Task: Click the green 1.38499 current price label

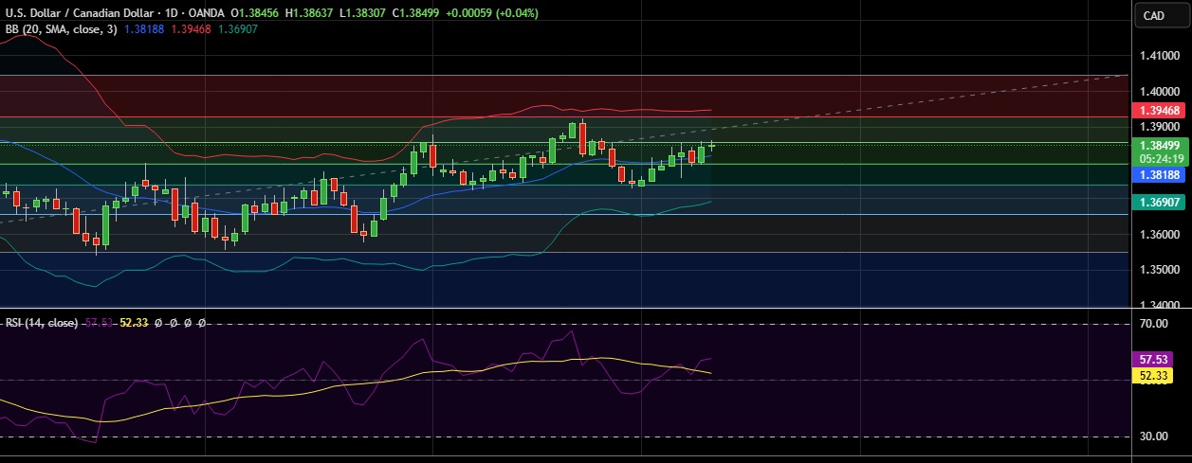Action: coord(1159,146)
